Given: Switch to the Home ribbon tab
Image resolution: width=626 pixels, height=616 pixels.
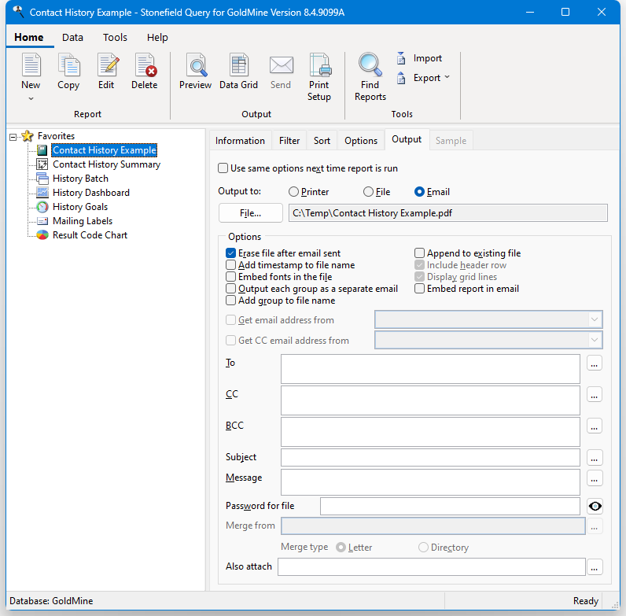Looking at the screenshot, I should point(29,38).
